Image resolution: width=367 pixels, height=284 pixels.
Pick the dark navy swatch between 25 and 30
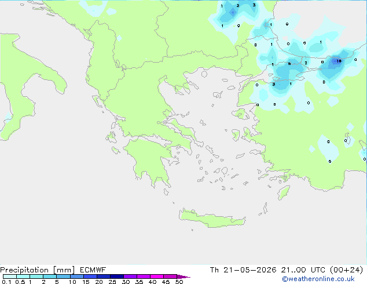click(x=117, y=276)
